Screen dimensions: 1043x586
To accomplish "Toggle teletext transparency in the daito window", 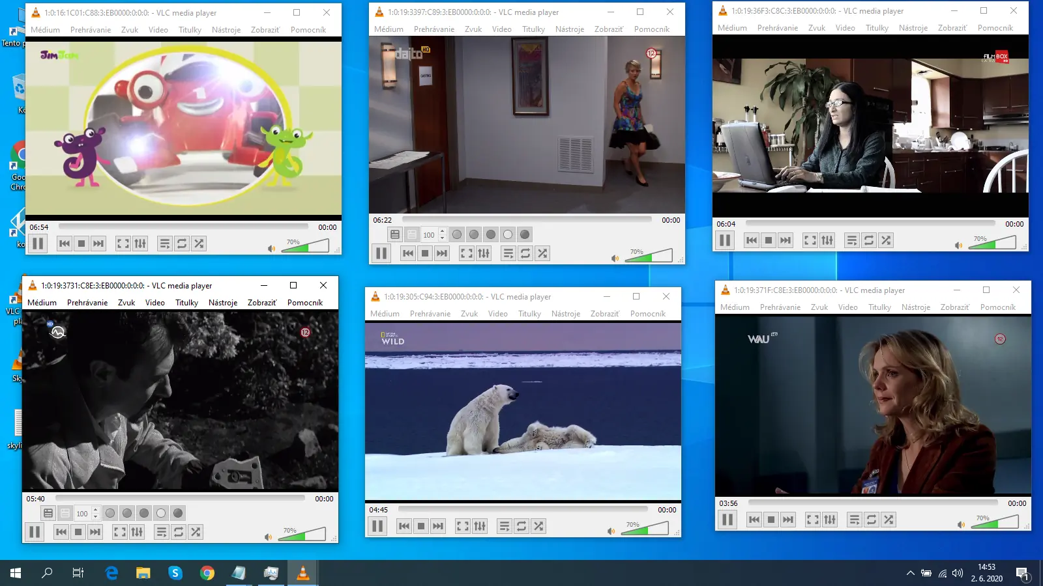I will (x=412, y=234).
